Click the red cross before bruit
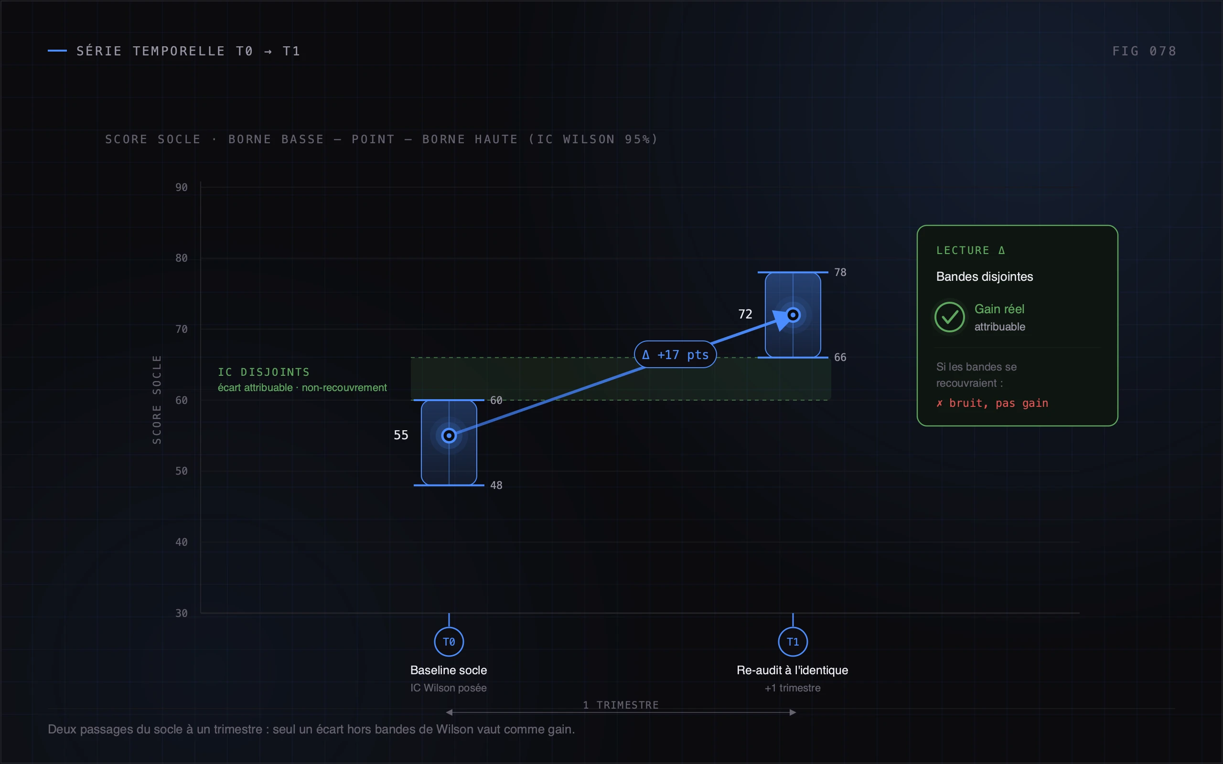Screen dimensions: 1223x764 point(940,403)
